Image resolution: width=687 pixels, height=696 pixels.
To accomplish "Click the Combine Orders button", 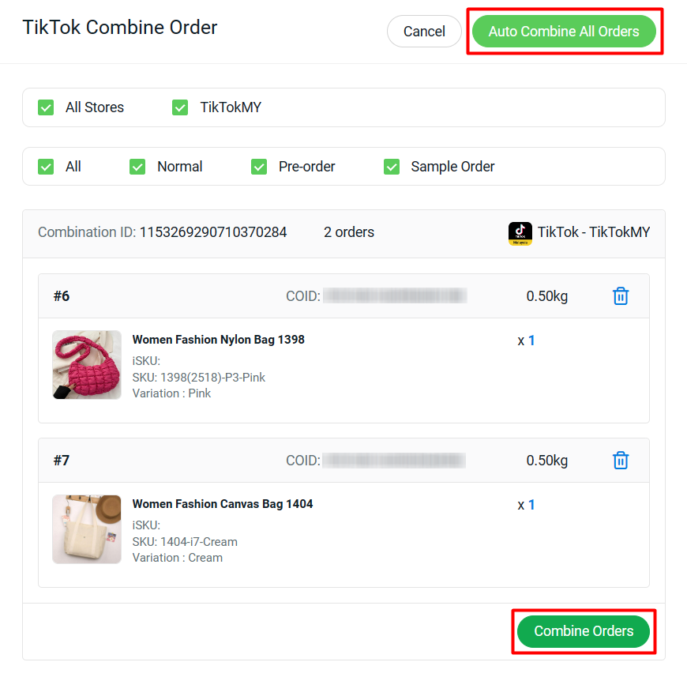I will coord(584,631).
